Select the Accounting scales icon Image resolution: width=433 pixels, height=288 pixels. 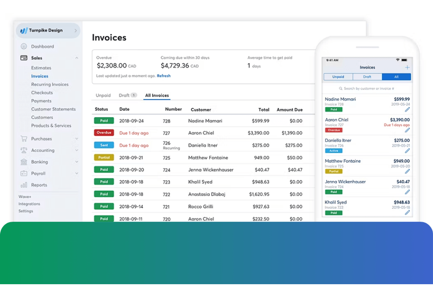[x=24, y=150]
